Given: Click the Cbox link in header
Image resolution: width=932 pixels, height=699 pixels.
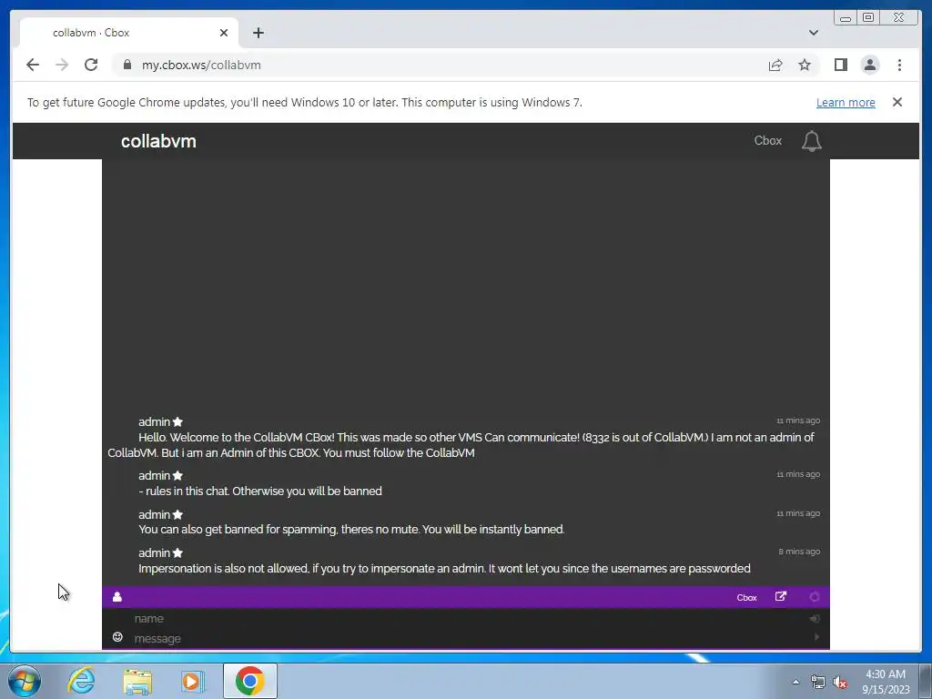Looking at the screenshot, I should tap(767, 141).
